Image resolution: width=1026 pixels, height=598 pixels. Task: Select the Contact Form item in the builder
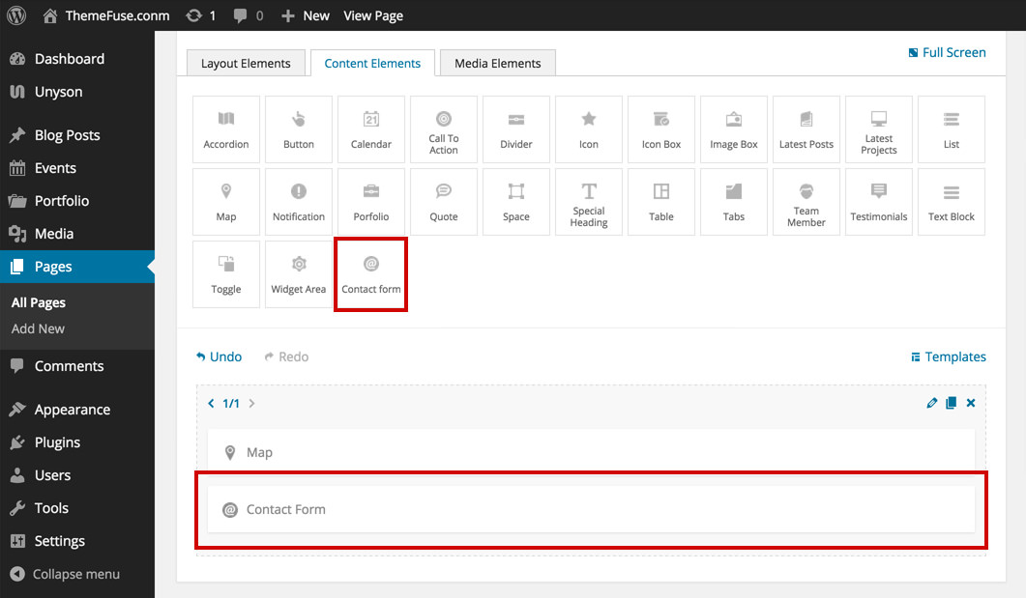(x=591, y=509)
